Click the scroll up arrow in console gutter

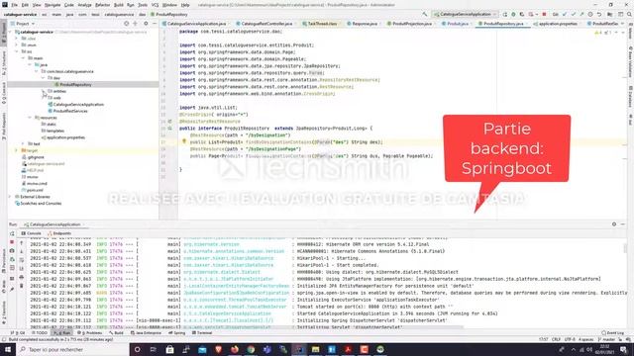pos(22,243)
